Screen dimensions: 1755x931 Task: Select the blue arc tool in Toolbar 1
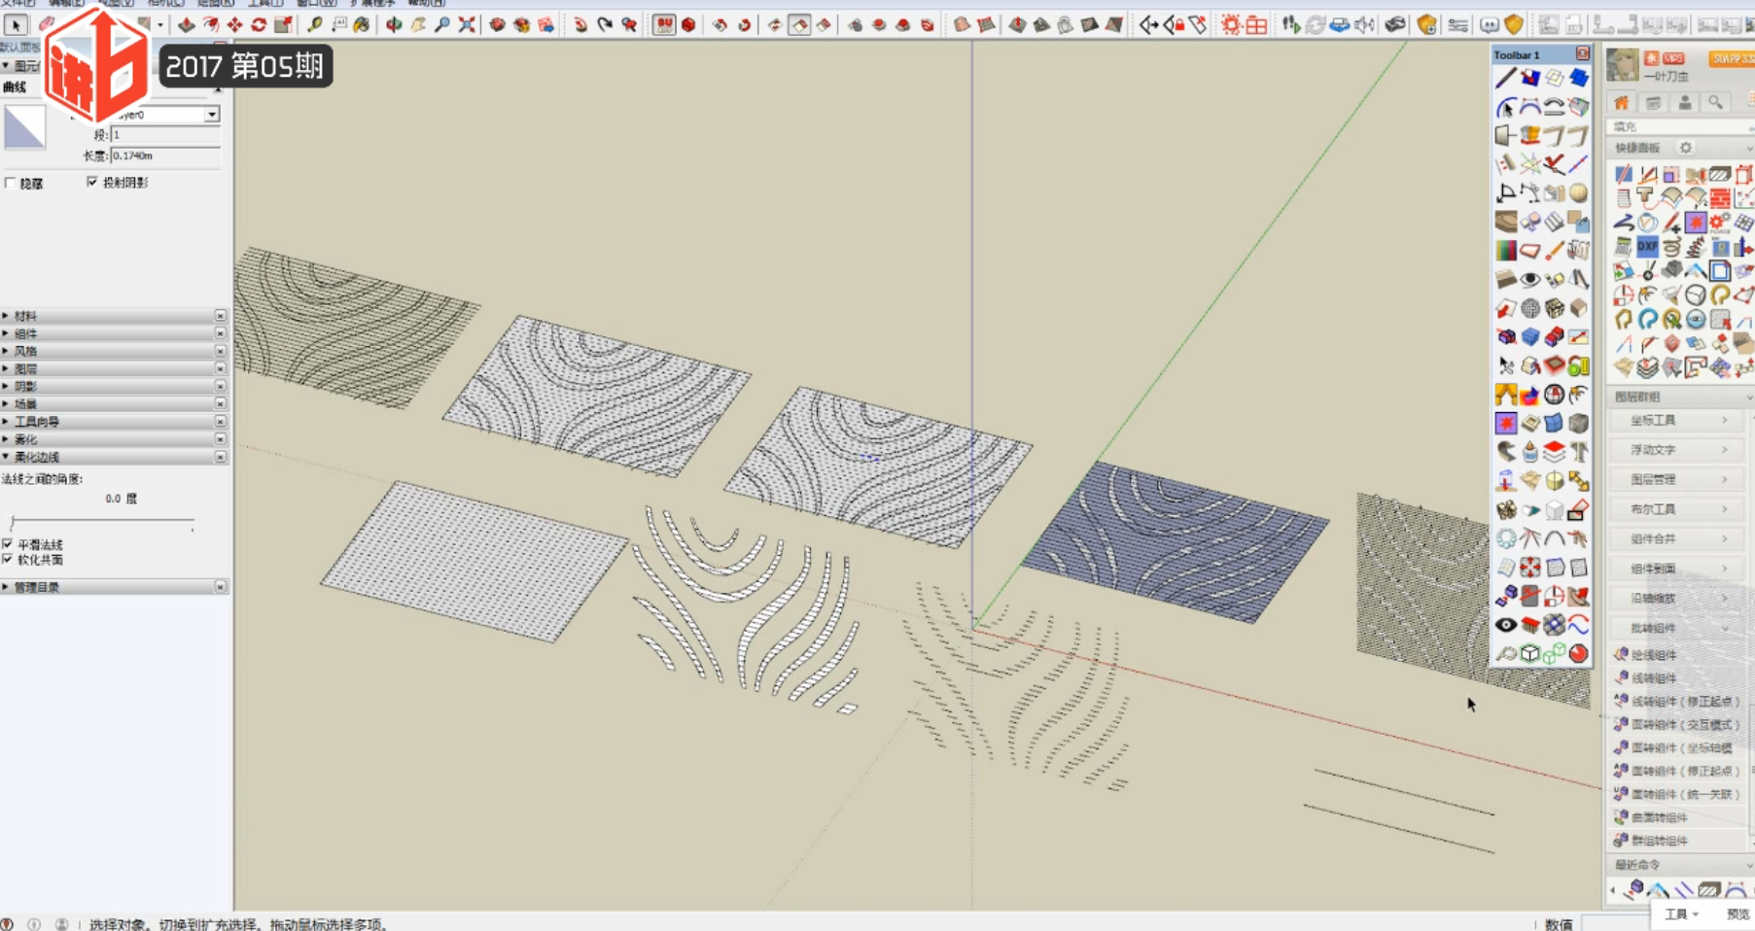click(1506, 107)
